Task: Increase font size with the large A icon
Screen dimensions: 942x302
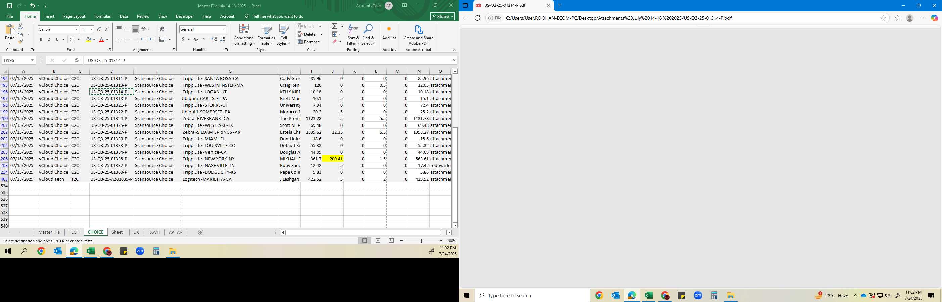Action: pyautogui.click(x=98, y=29)
